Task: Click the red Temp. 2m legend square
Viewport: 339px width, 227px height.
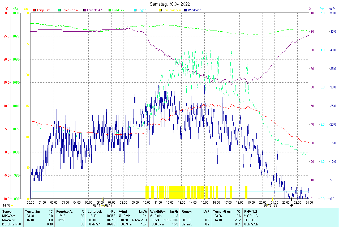Action: coord(34,10)
